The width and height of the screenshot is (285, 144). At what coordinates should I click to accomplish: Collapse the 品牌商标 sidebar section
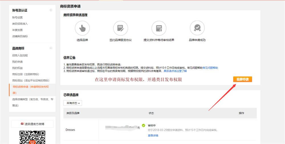51,48
